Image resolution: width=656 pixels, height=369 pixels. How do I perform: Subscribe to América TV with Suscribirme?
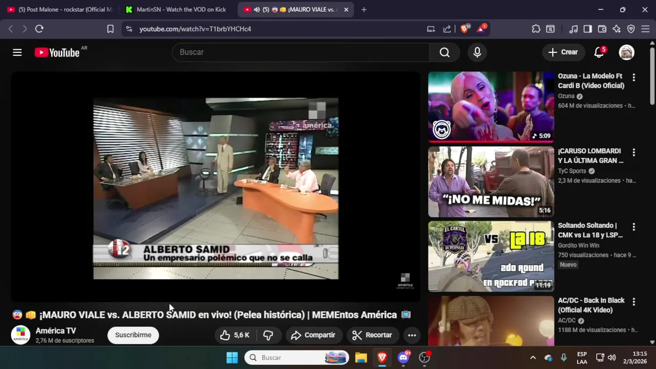point(133,335)
